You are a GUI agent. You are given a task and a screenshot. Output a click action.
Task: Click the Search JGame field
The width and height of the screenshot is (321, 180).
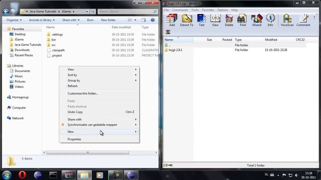(127, 11)
